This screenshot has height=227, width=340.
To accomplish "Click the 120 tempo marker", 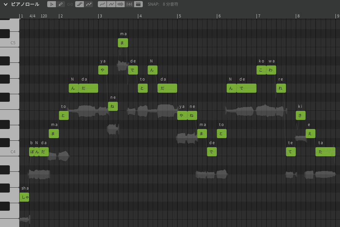I will 44,16.
